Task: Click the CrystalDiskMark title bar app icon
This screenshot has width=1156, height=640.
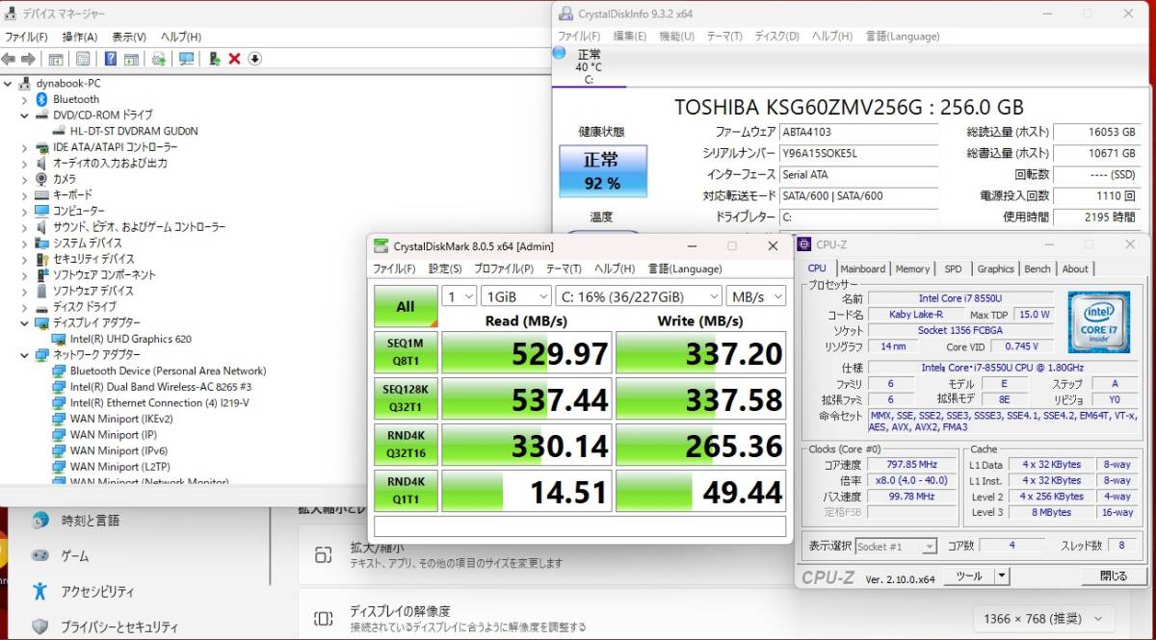Action: (381, 246)
